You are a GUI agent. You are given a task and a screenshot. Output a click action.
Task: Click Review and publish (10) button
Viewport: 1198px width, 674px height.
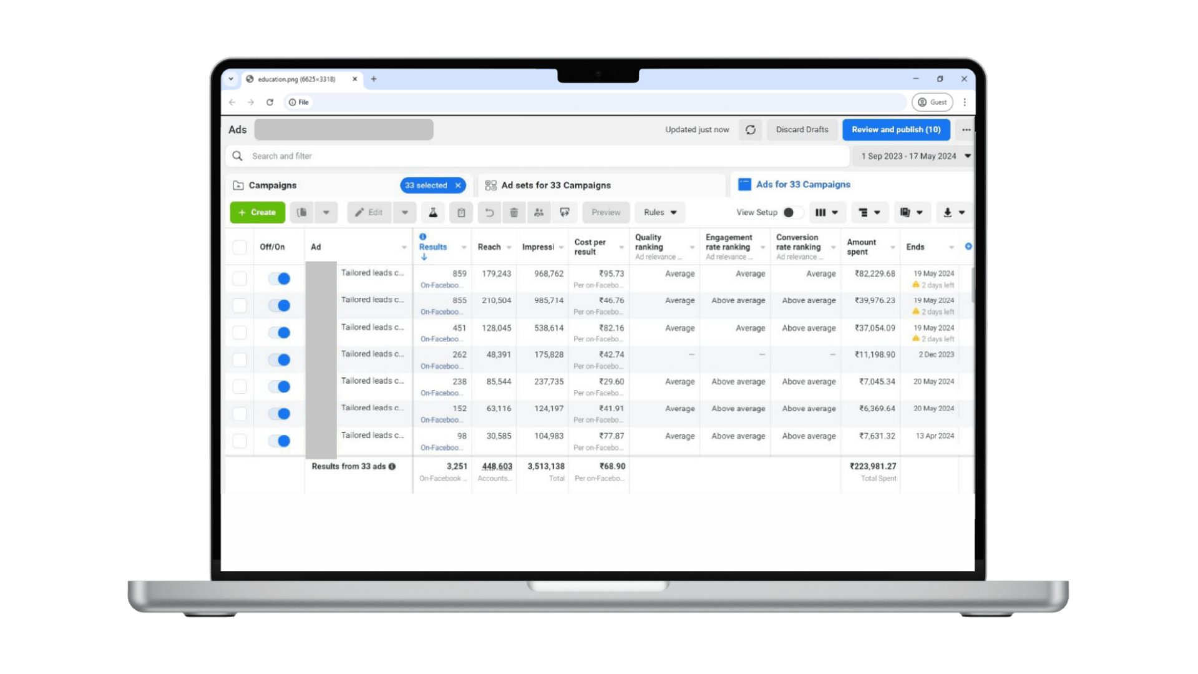895,130
